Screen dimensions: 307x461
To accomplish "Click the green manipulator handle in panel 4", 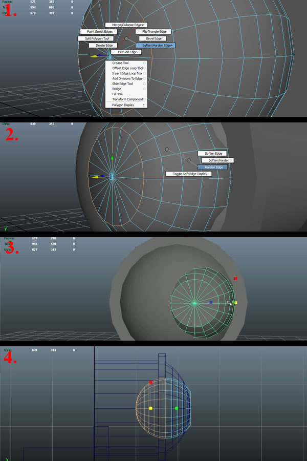I will (x=177, y=408).
